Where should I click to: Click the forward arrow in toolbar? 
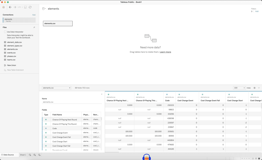[15, 7]
